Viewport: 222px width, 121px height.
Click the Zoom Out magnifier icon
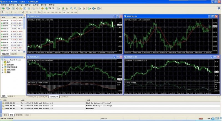(x=75, y=9)
